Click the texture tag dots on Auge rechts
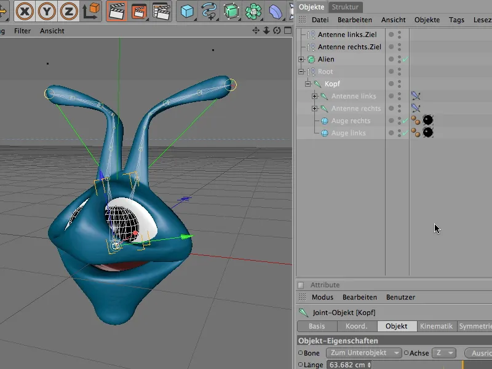This screenshot has width=492, height=369. pos(416,120)
